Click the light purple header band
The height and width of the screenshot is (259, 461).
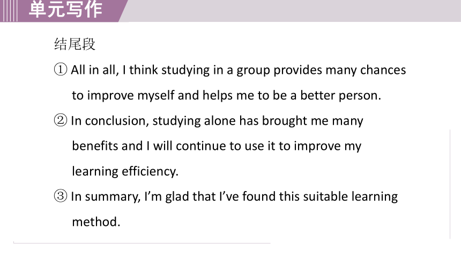point(294,11)
